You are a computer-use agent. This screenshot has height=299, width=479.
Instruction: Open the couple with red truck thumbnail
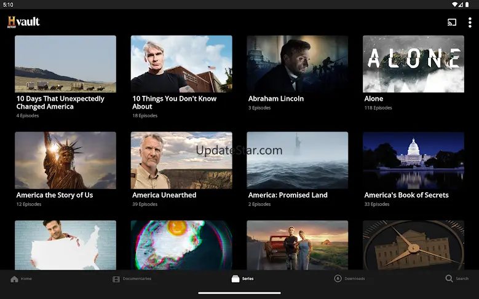coord(297,246)
